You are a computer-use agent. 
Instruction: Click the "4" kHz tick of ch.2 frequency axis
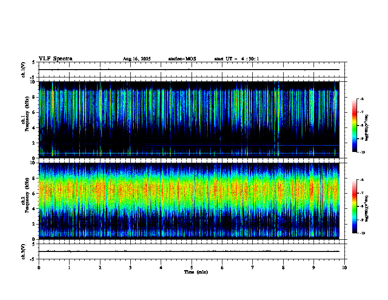point(34,209)
